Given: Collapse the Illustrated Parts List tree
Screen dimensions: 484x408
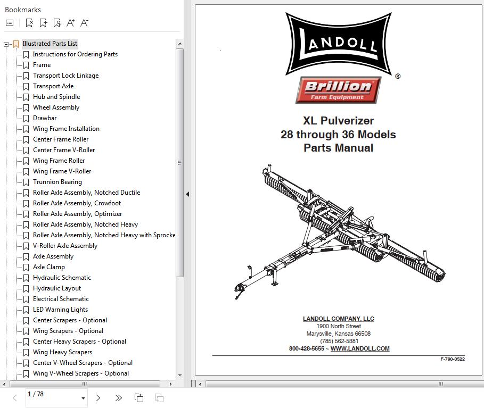Looking at the screenshot, I should pos(6,44).
